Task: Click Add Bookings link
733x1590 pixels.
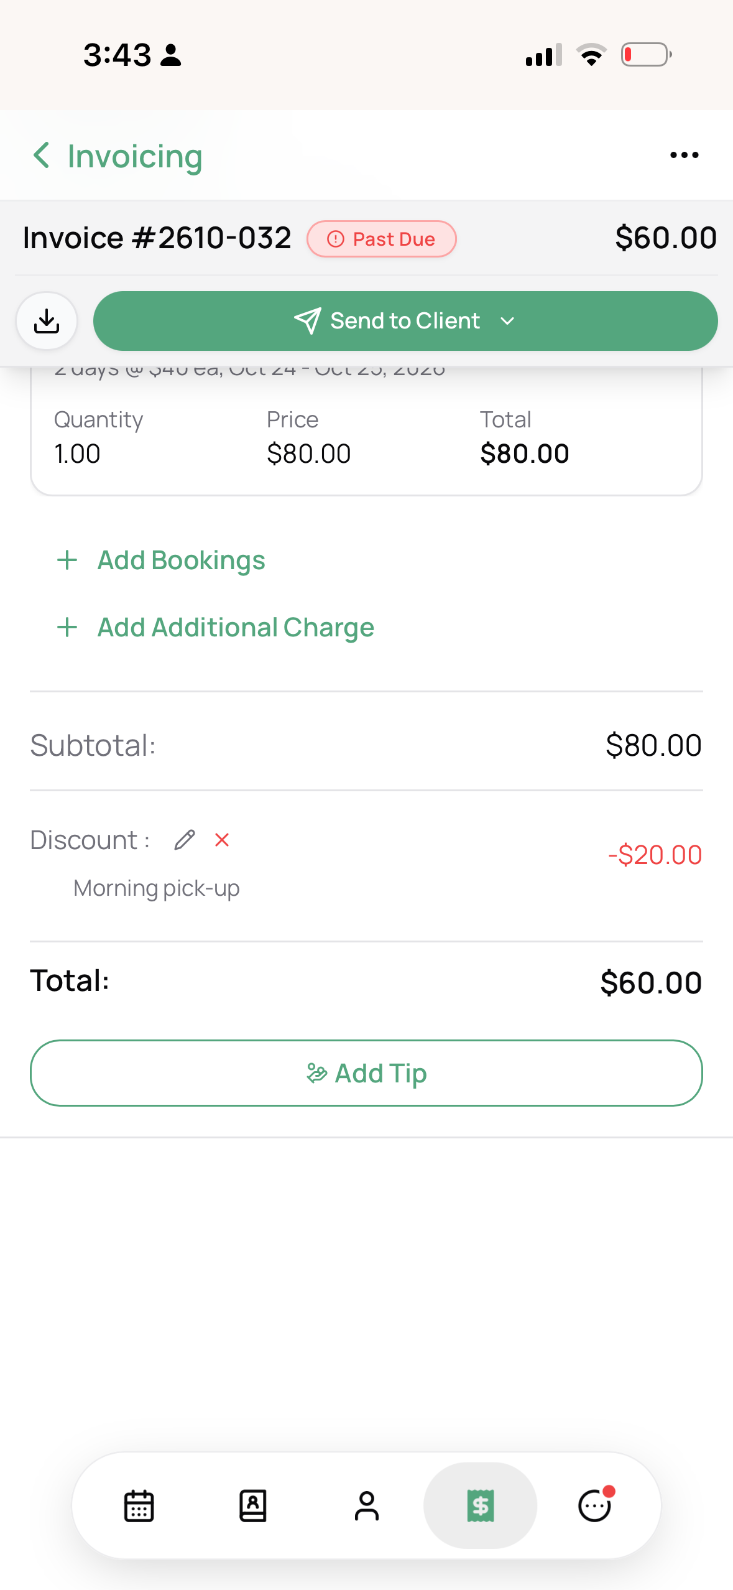Action: (x=181, y=560)
